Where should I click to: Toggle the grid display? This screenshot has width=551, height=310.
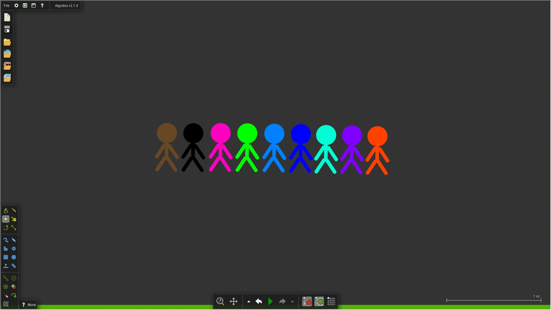(331, 302)
